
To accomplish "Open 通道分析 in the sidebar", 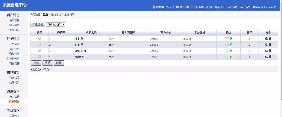I will [x=14, y=54].
